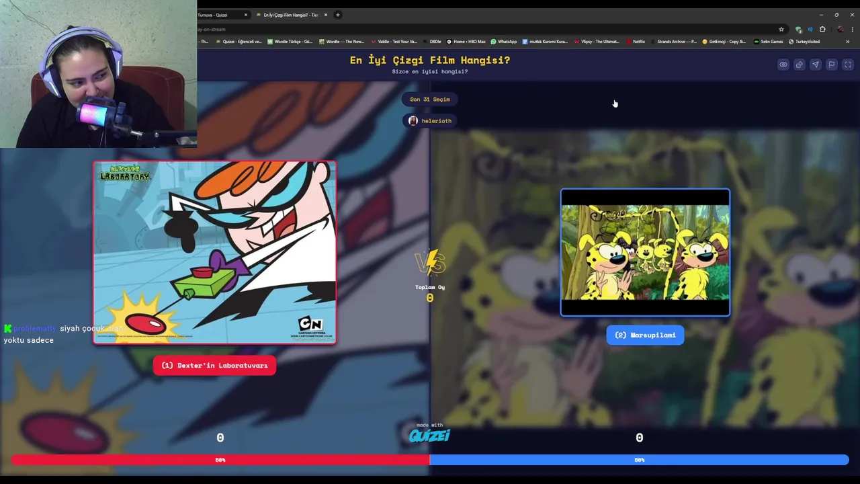860x484 pixels.
Task: Click the red 50% vote bar
Action: (x=220, y=460)
